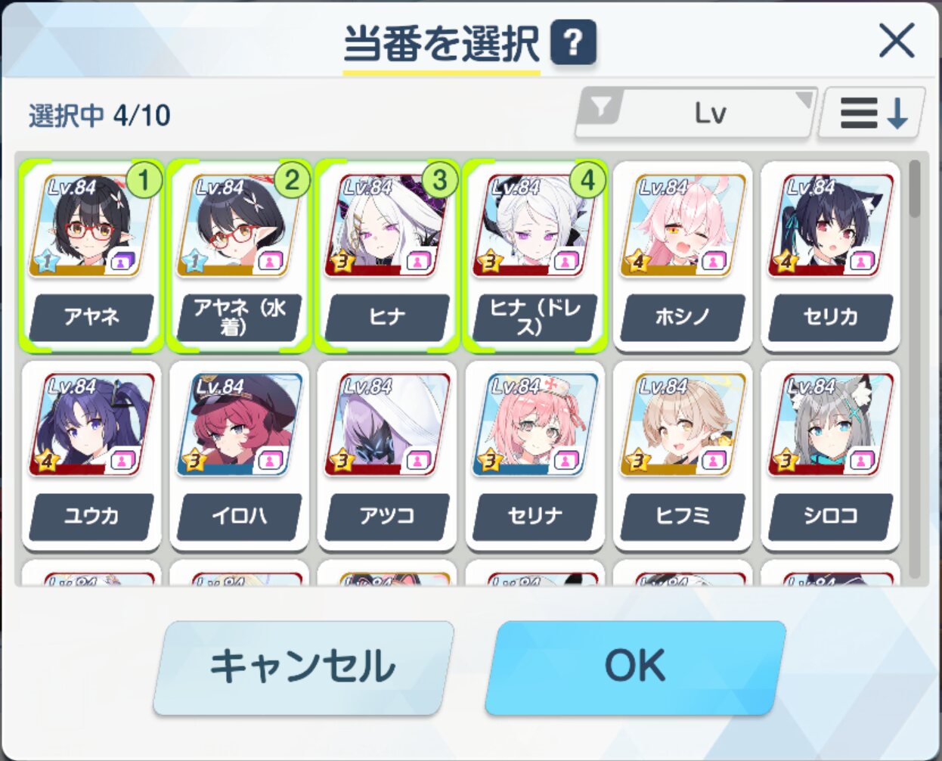Deselect ヒナ（ドレス） marked number 4
The width and height of the screenshot is (942, 761).
tap(535, 256)
